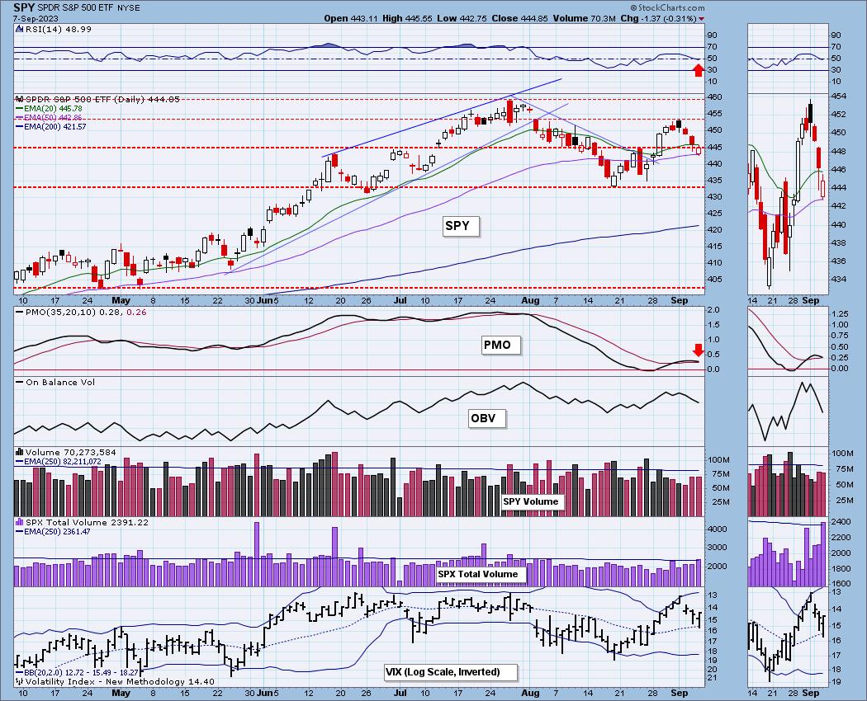Click the Jul label on the price panel date axis

coord(400,300)
